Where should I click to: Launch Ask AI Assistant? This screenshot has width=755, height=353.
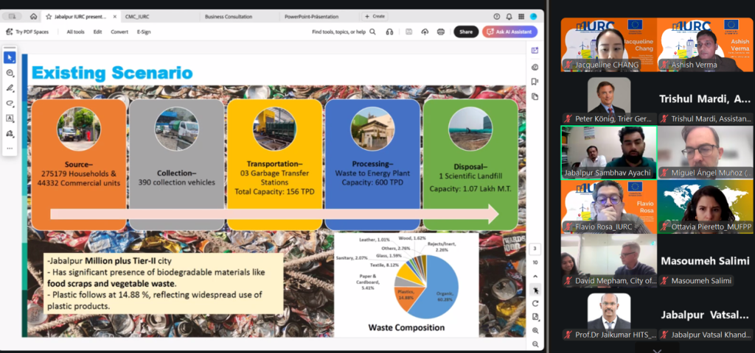click(509, 32)
